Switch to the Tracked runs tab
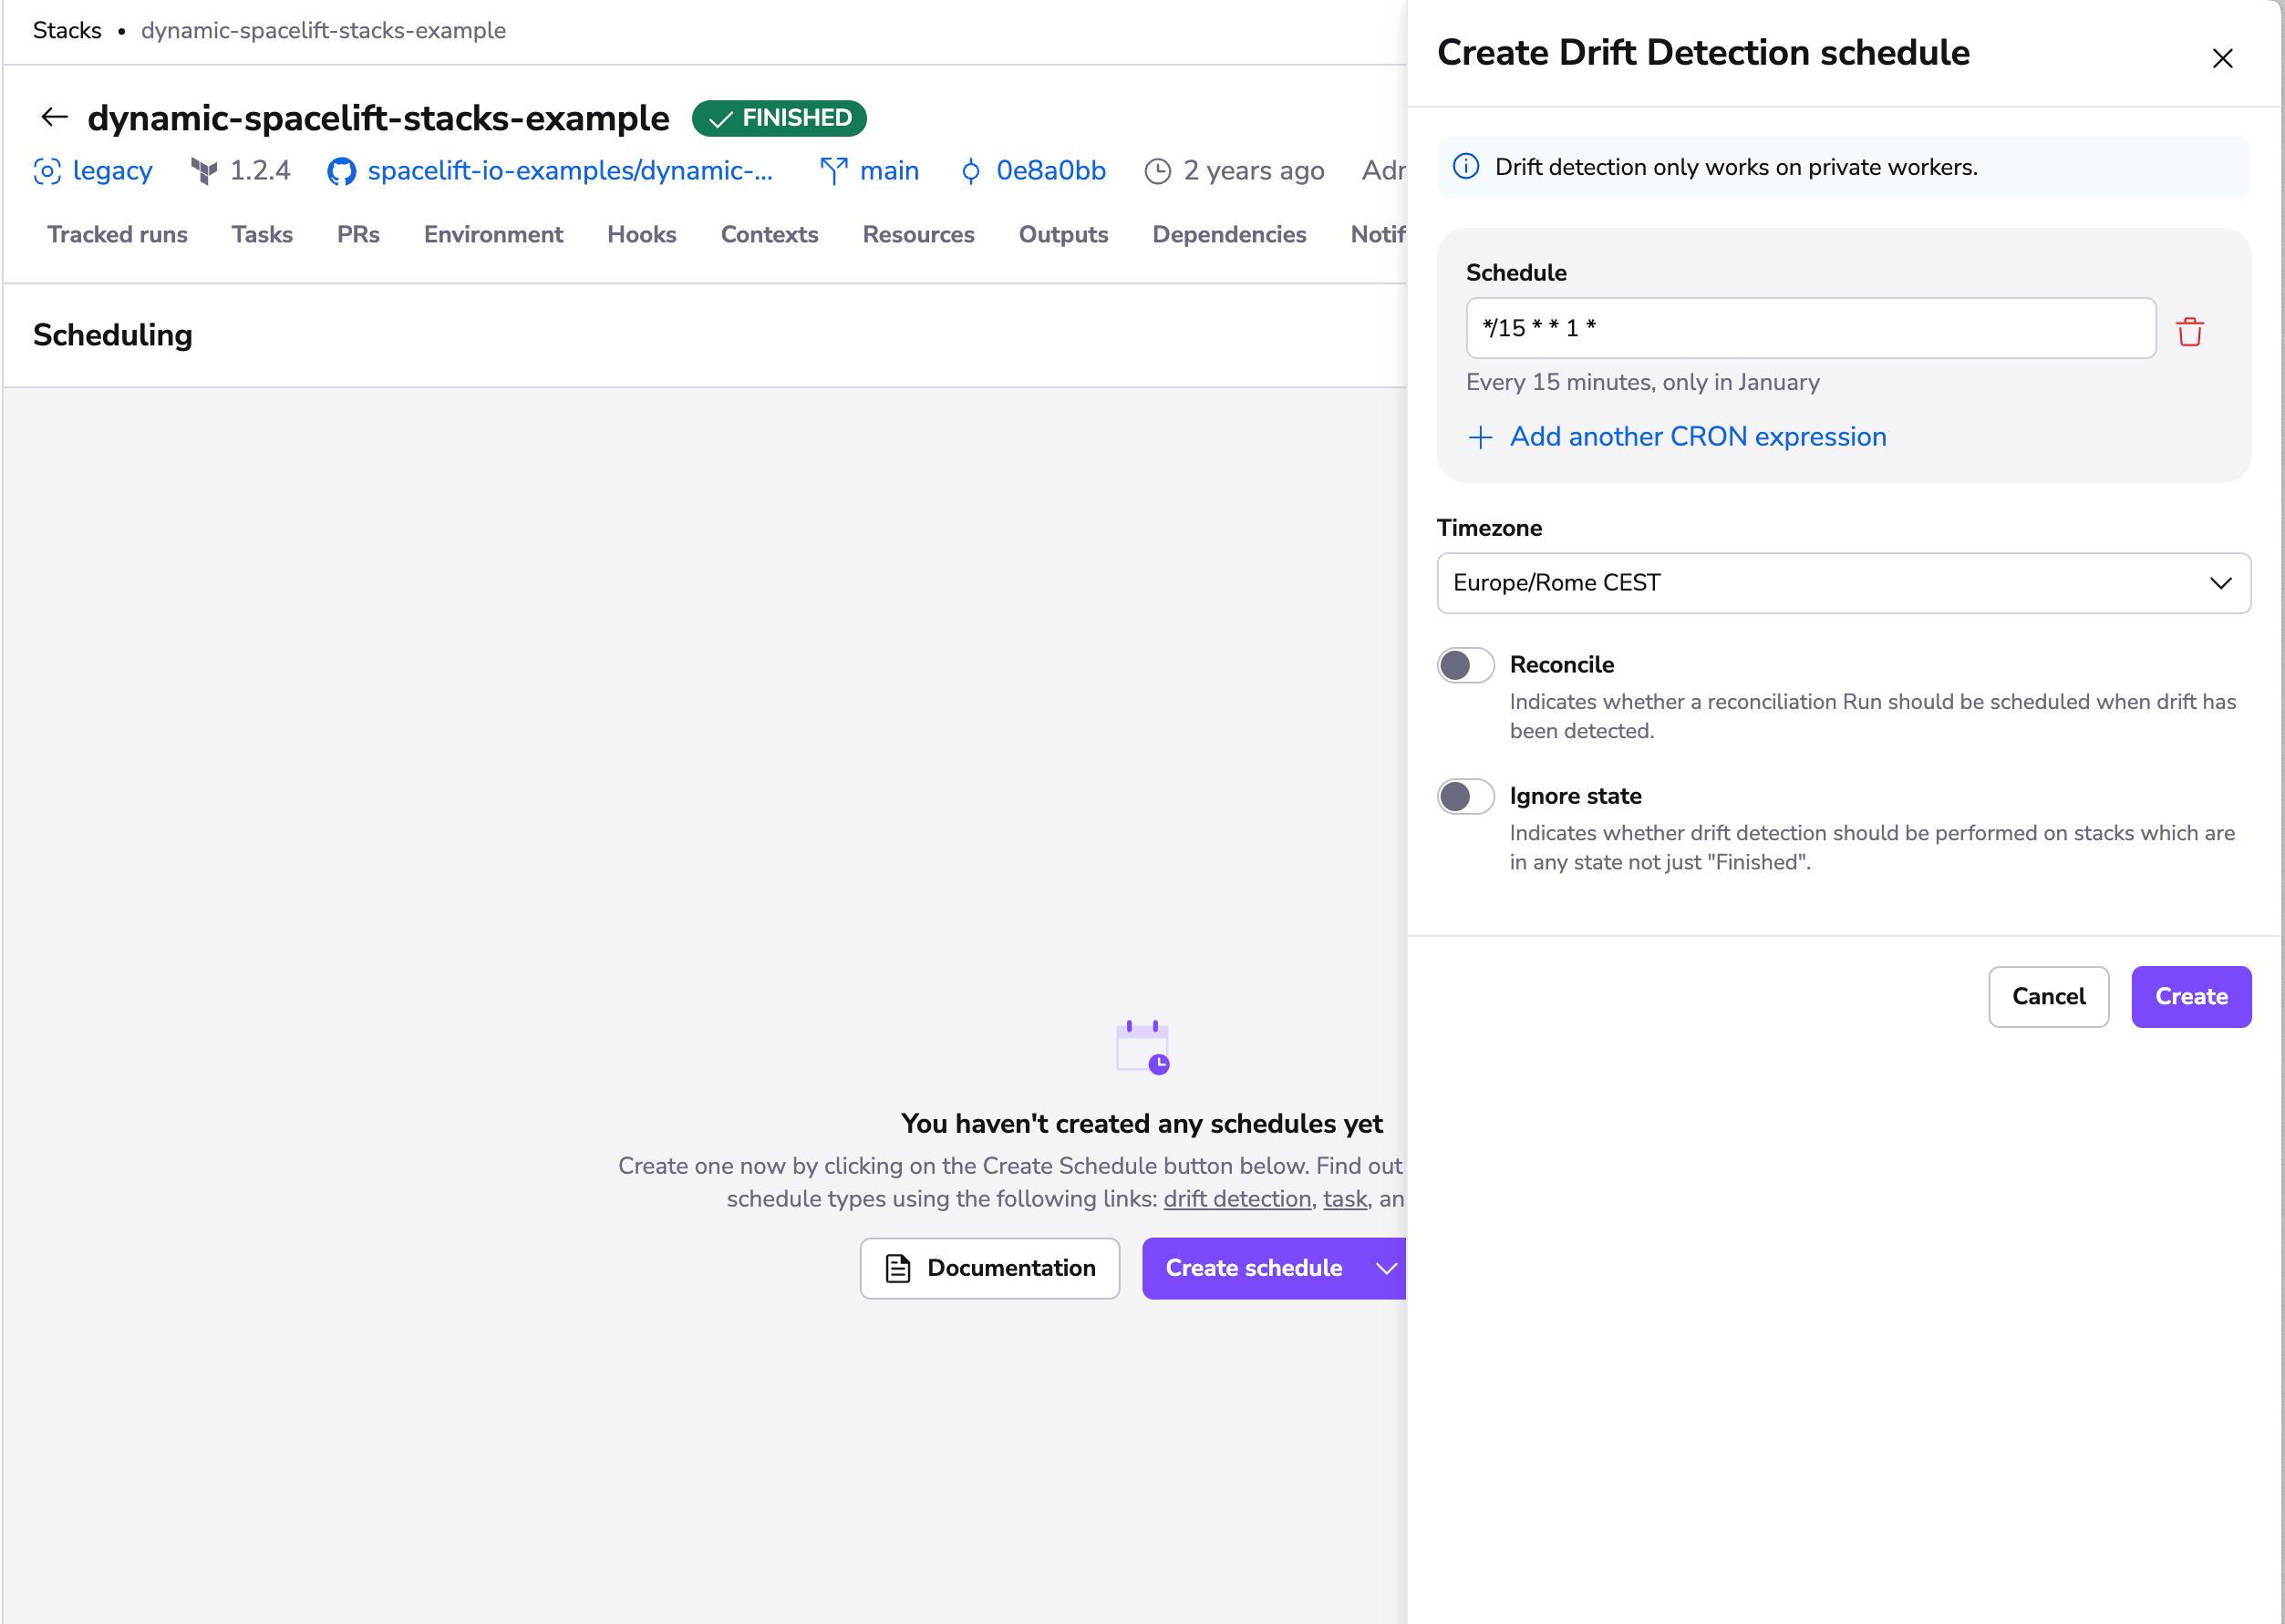 tap(117, 234)
